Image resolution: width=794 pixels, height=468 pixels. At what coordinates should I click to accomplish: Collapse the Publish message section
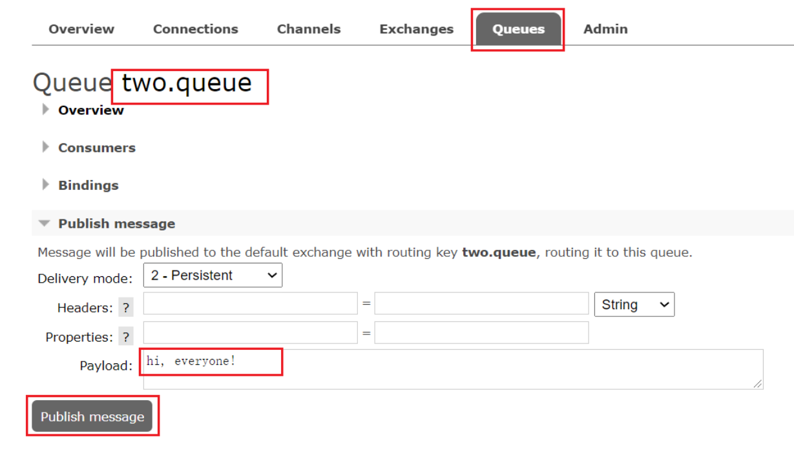(x=116, y=223)
